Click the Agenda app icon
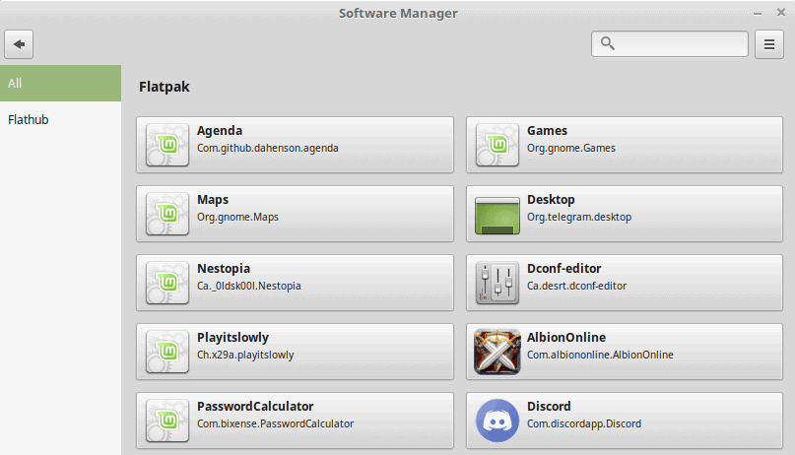 166,145
